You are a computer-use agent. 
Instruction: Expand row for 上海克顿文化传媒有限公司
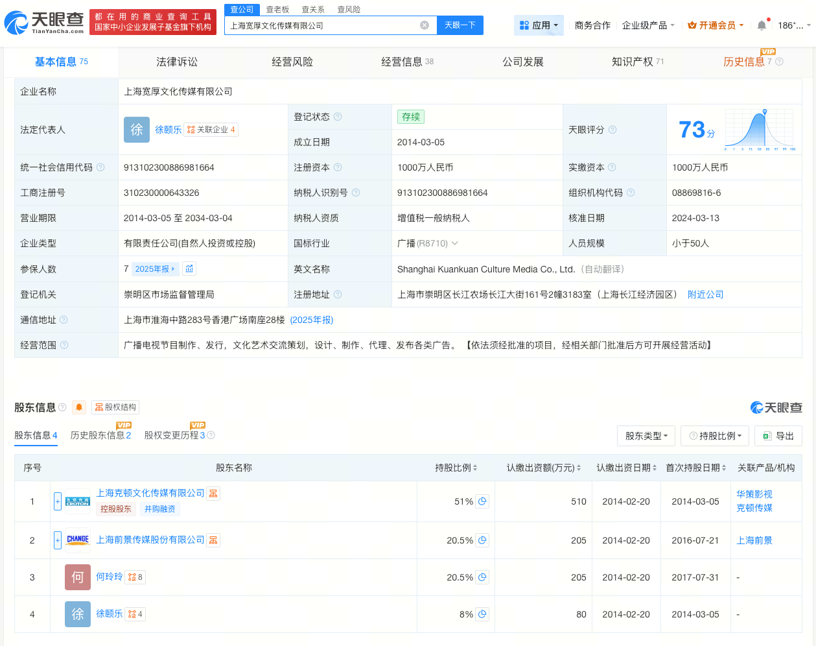click(58, 501)
